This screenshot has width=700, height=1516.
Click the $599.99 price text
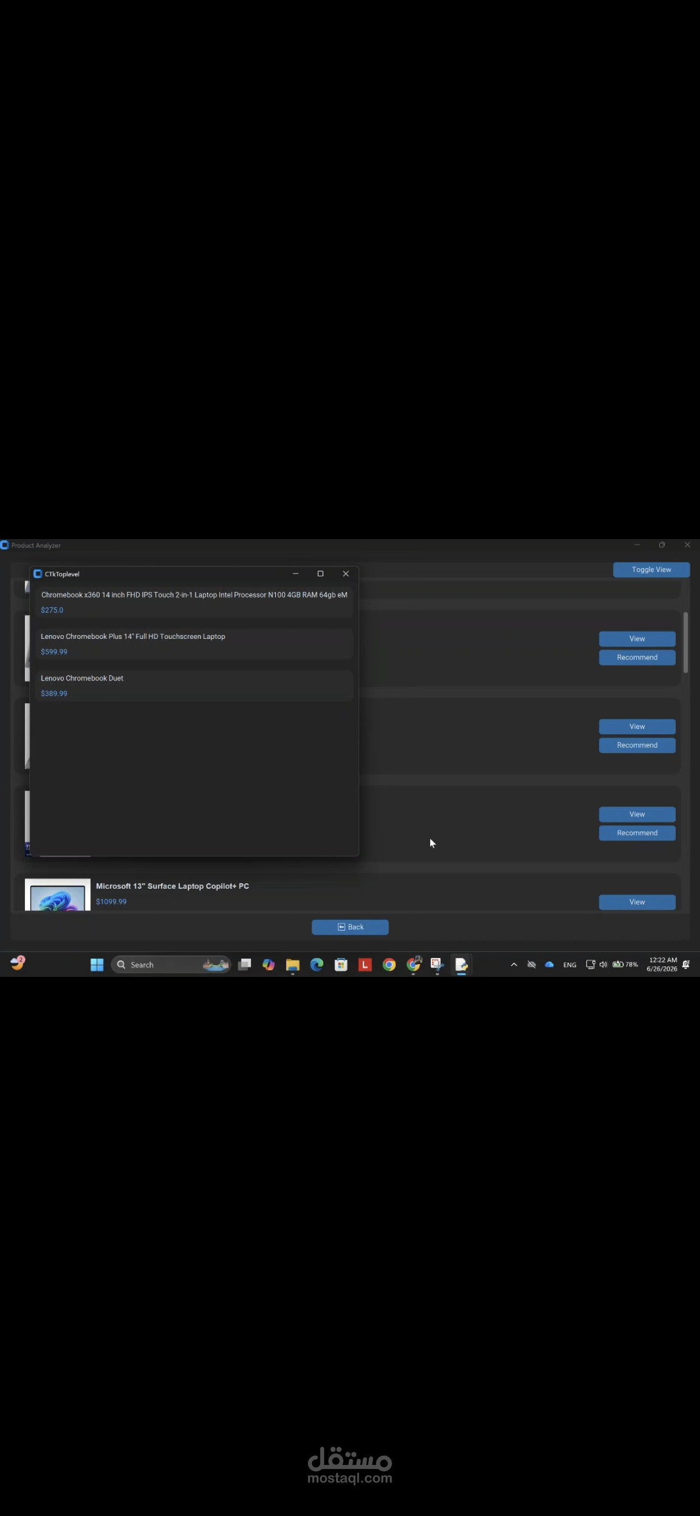pyautogui.click(x=54, y=652)
